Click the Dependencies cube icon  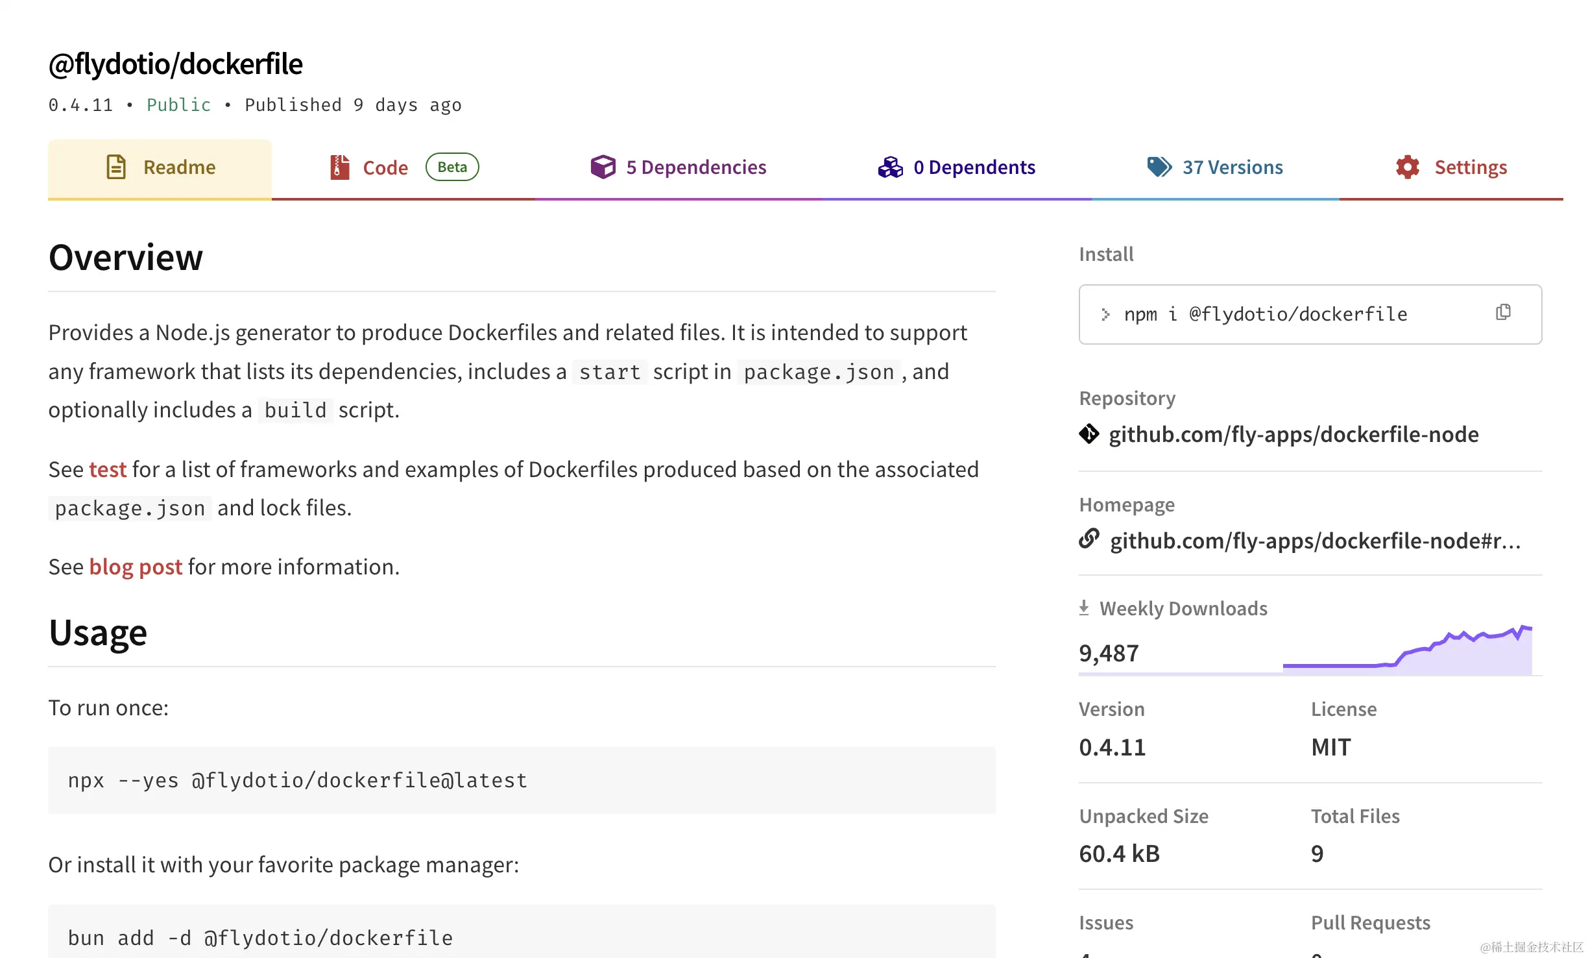click(x=603, y=167)
